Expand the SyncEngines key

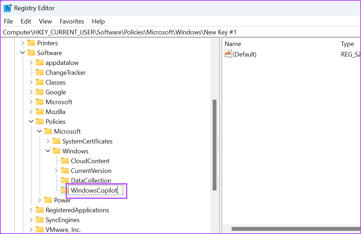tap(31, 220)
